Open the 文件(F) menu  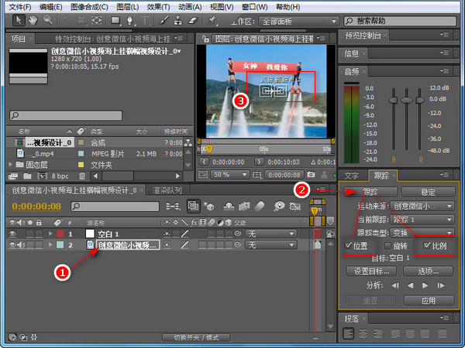(19, 7)
